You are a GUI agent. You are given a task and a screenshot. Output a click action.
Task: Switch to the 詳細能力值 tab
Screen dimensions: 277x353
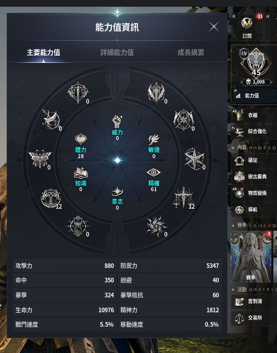(117, 53)
